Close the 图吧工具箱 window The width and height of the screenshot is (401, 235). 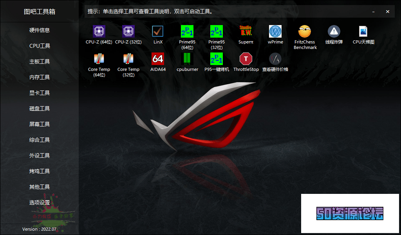tap(388, 11)
